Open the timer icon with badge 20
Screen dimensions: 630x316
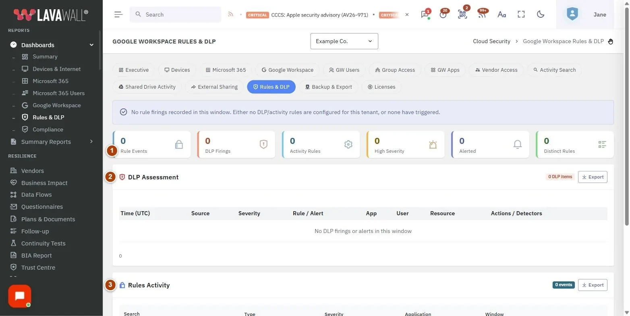(443, 15)
